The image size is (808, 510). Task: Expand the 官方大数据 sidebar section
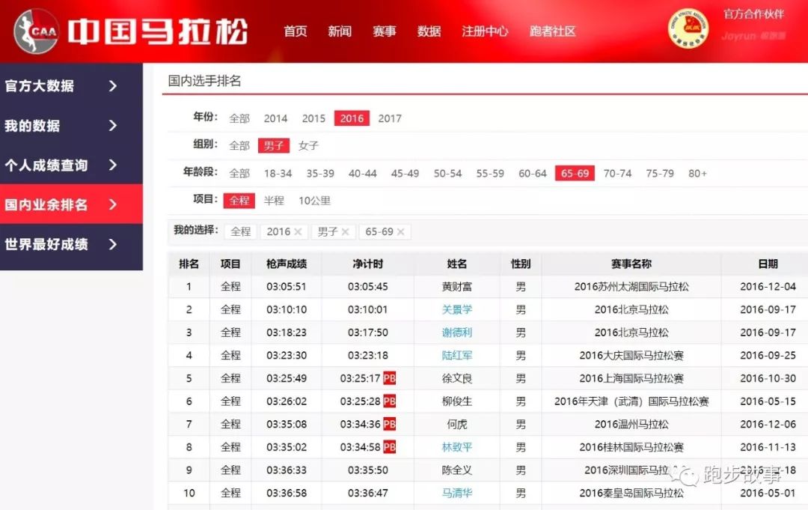[71, 86]
